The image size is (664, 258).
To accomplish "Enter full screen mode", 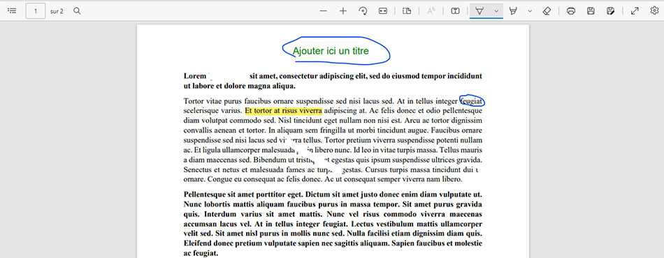I will [635, 11].
